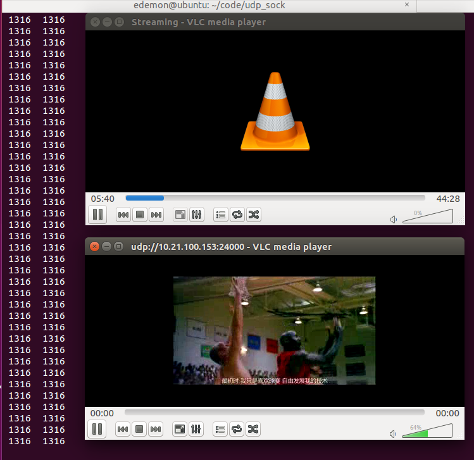Close the Streaming VLC media player window
474x460 pixels.
[95, 22]
